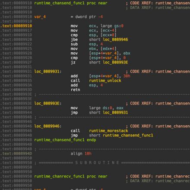Follow loc_808993E in the jz instruction
Screen dimensions: 190x190
click(x=115, y=63)
